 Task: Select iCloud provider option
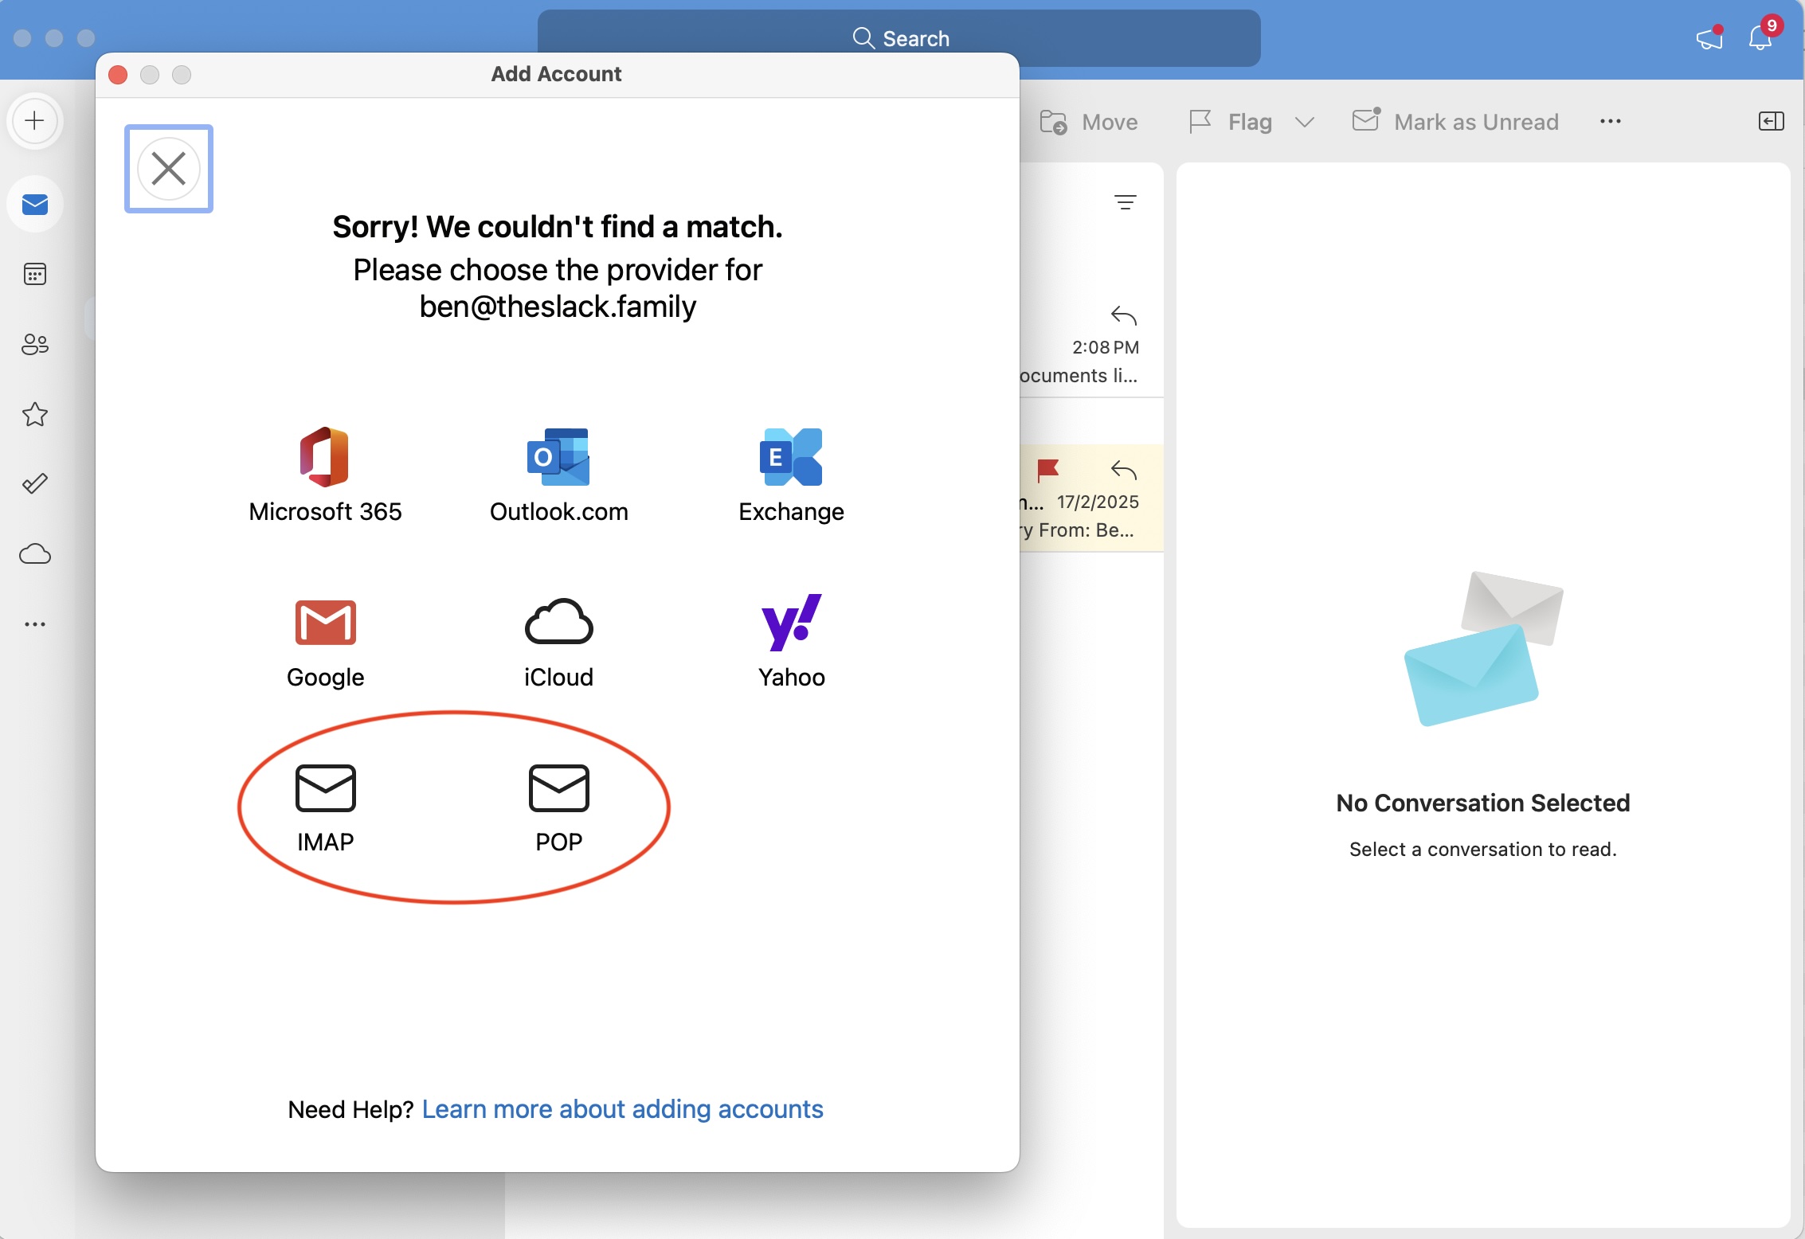(x=558, y=642)
